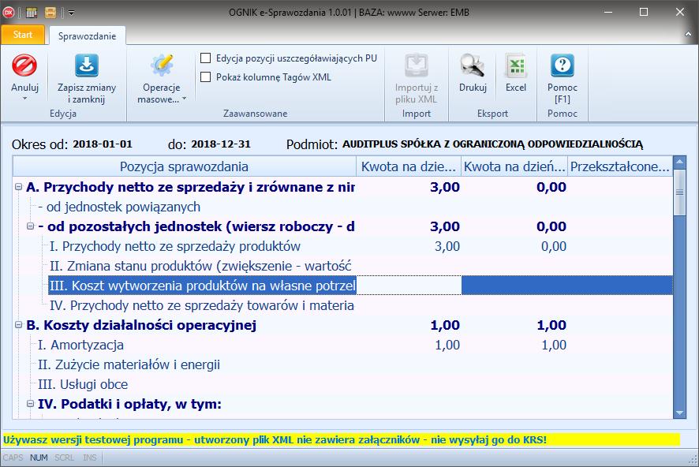Select row III. Usługi obce
The width and height of the screenshot is (699, 467).
342,384
